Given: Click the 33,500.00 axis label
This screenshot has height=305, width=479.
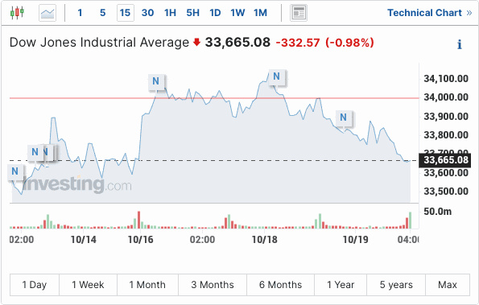Looking at the screenshot, I should pyautogui.click(x=446, y=192).
